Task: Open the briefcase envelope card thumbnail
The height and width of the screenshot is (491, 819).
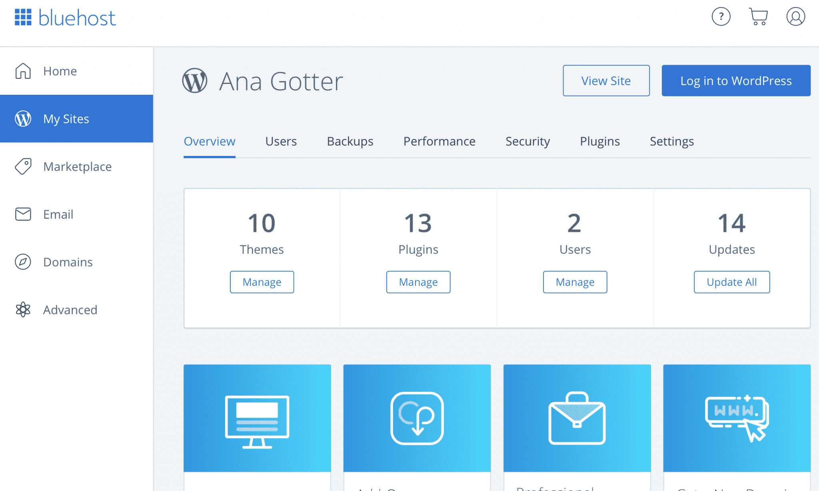Action: pyautogui.click(x=577, y=418)
